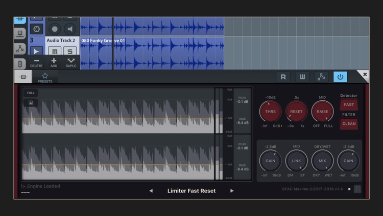
Task: Click the FULL view button in waveform display
Action: (x=31, y=93)
